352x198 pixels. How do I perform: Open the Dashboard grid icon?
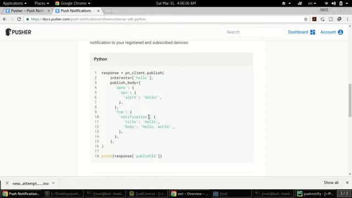pos(313,32)
